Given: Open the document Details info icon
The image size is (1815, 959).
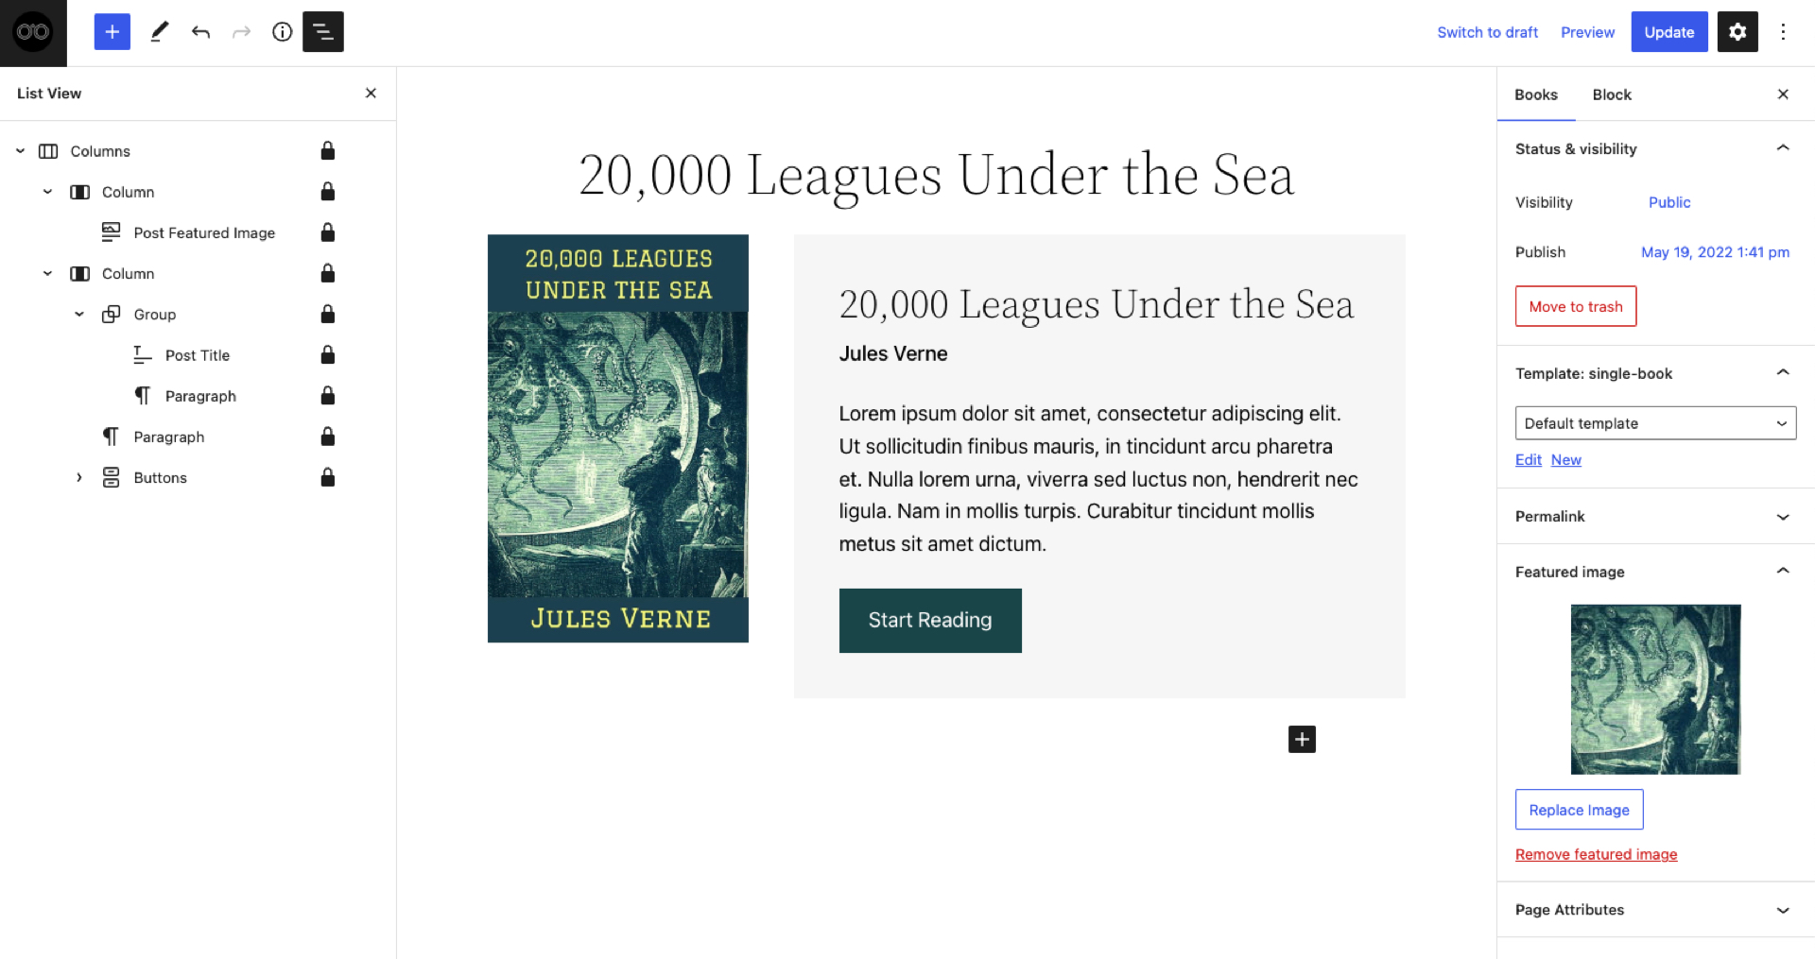Looking at the screenshot, I should pos(282,32).
